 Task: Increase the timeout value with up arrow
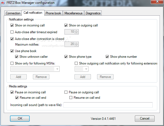[x=76, y=31]
